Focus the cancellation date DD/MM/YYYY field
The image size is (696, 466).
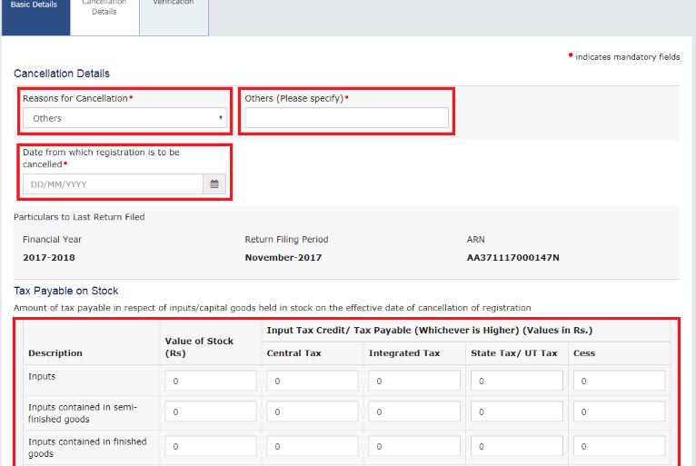click(113, 184)
